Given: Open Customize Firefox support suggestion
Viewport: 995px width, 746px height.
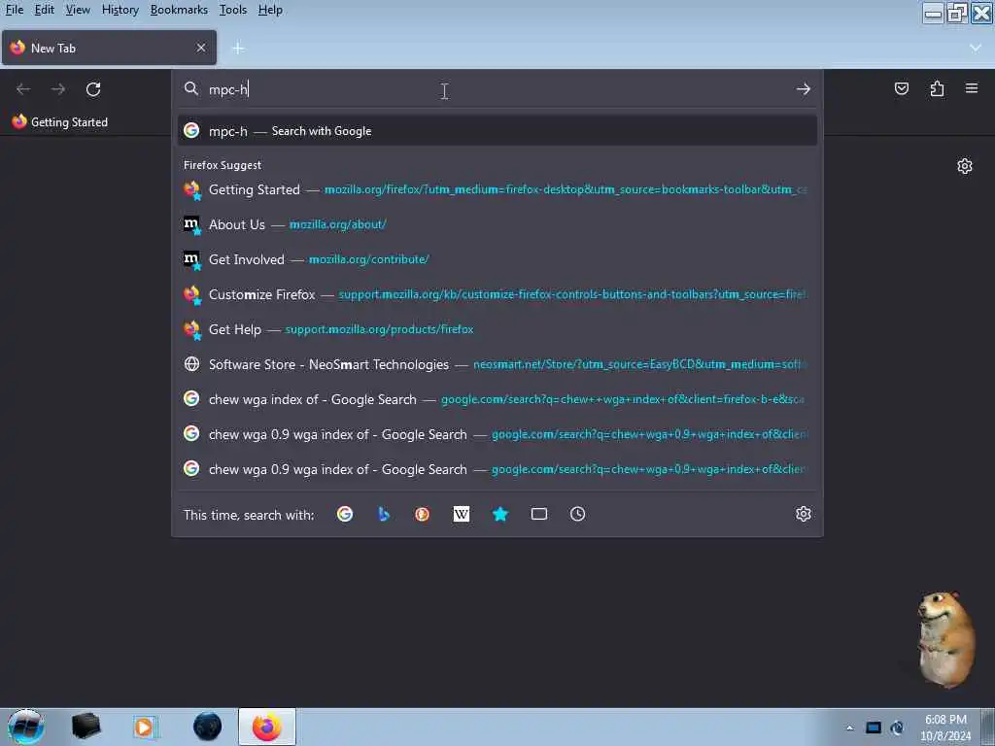Looking at the screenshot, I should point(497,294).
